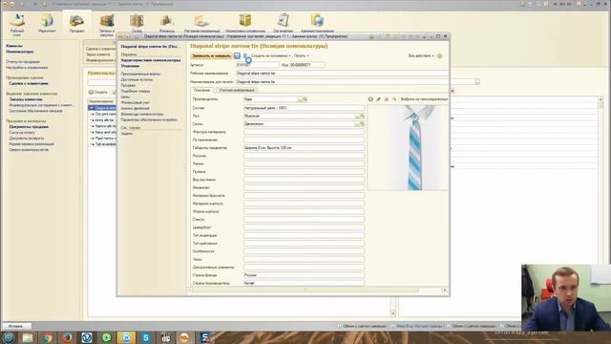Open the 1C icon in the taskbar
Screen dimensions: 611x344
point(184,337)
